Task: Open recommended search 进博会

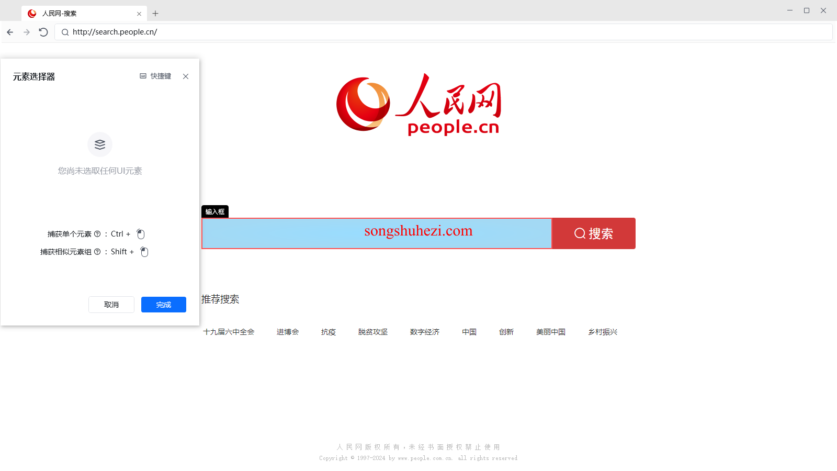Action: (x=288, y=332)
